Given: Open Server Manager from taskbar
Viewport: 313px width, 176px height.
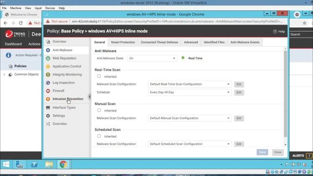Looking at the screenshot, I should tap(20, 165).
